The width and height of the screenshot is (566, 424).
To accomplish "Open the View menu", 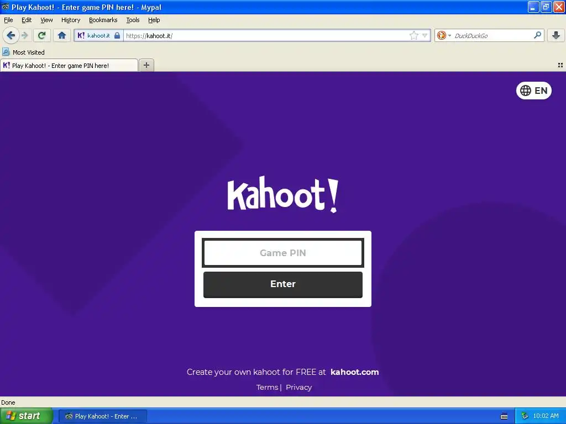I will point(46,20).
